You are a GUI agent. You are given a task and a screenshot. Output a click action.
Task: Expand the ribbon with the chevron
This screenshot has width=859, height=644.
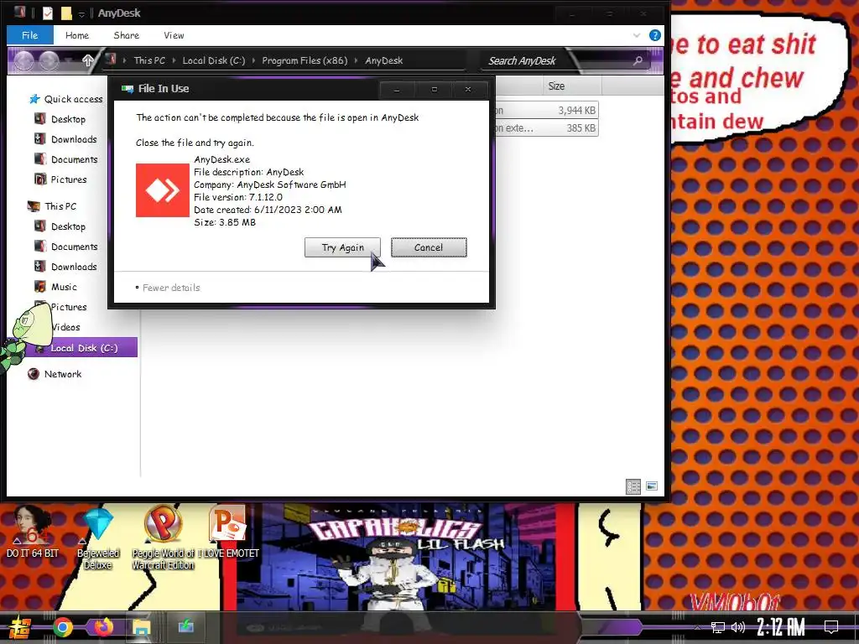[x=636, y=35]
